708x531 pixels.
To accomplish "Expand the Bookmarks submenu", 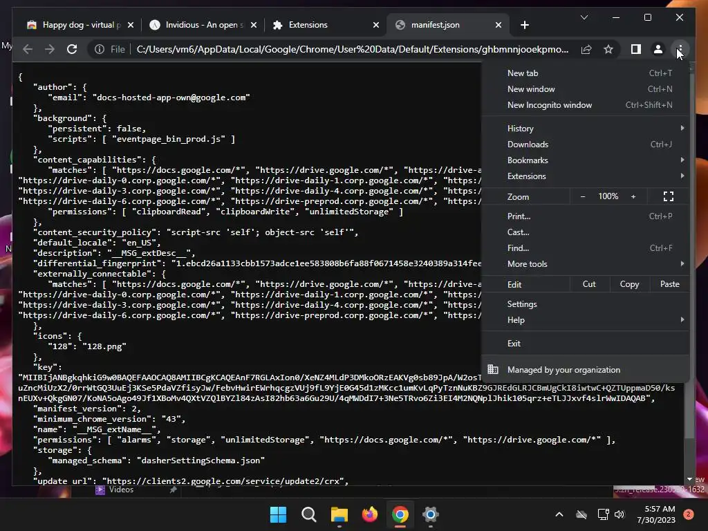I will [x=586, y=160].
